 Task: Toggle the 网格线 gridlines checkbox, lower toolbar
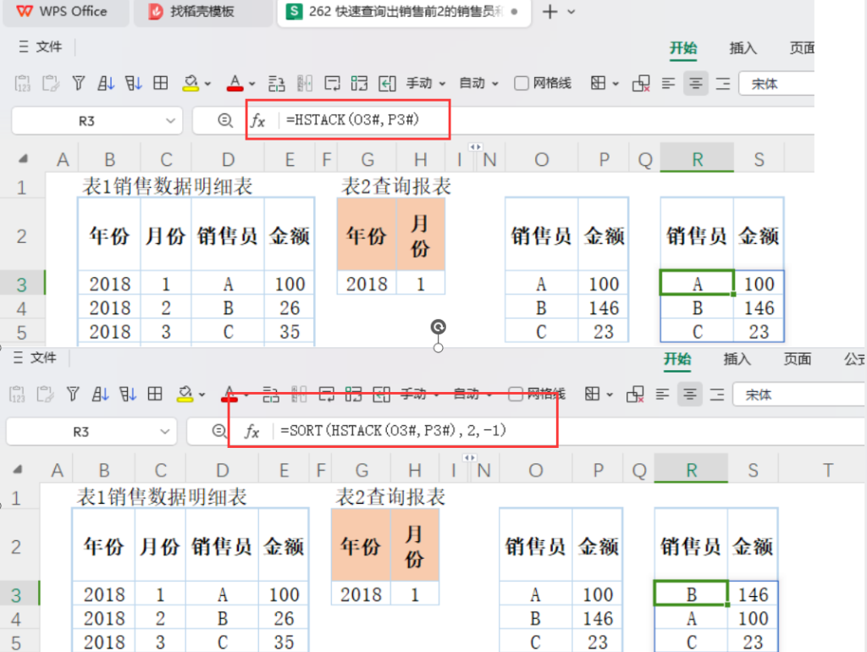[516, 395]
